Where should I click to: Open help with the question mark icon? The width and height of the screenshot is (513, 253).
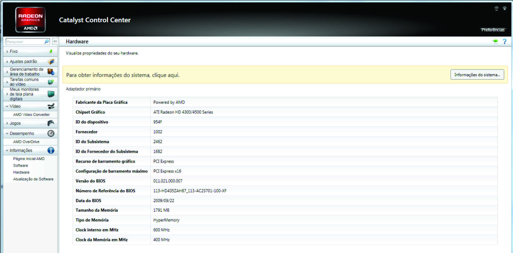(x=505, y=42)
